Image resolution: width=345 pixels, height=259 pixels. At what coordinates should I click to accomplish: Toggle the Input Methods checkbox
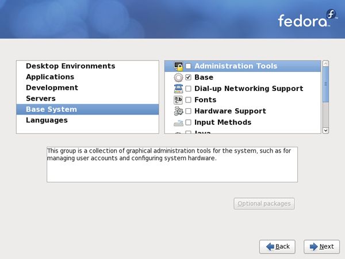click(189, 122)
